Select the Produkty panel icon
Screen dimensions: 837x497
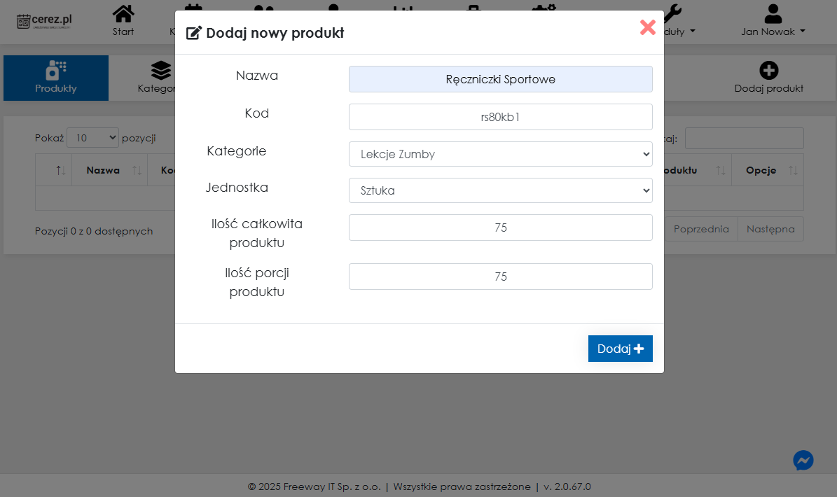(x=55, y=71)
